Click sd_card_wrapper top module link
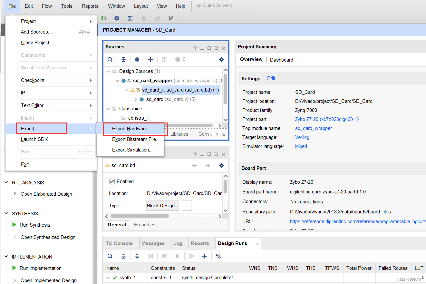Image resolution: width=426 pixels, height=284 pixels. point(314,128)
